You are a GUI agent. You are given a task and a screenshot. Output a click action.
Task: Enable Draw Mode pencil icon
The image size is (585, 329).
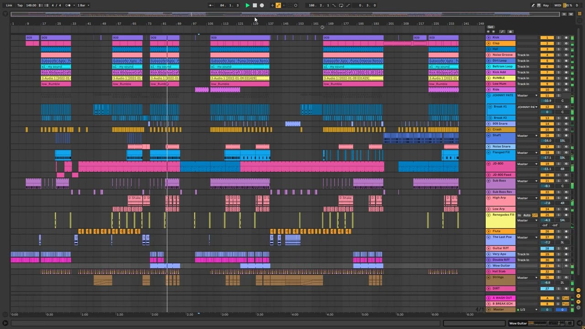533,5
